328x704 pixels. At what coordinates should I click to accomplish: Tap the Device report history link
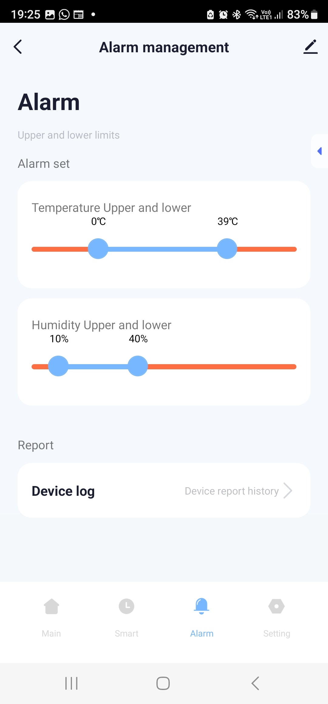click(x=232, y=491)
